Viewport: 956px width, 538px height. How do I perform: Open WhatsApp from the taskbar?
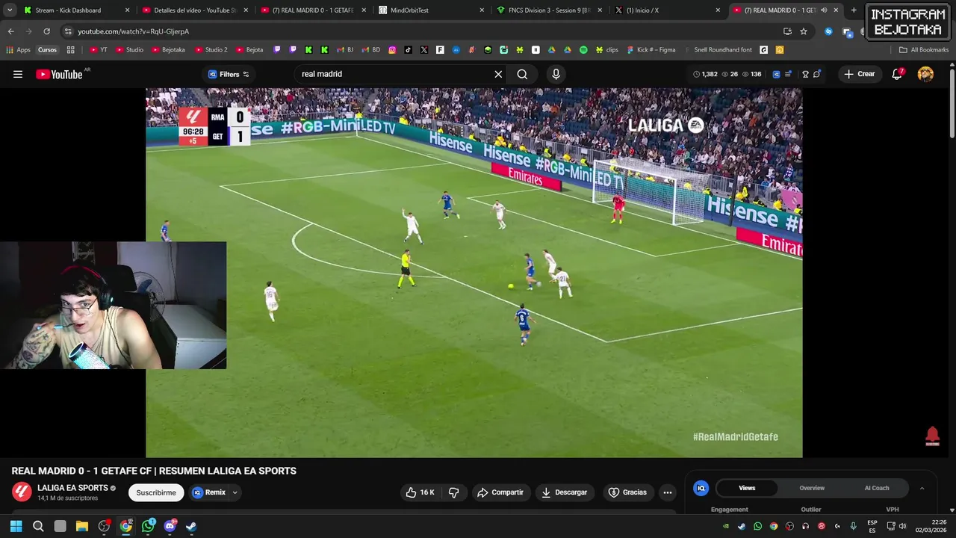[148, 526]
